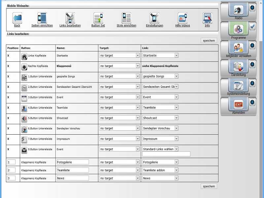Toggle the indicator next to Radio

[x=252, y=8]
